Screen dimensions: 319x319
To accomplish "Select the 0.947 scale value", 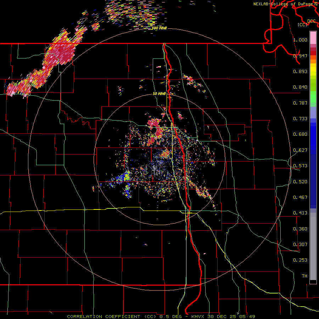I will pos(300,56).
